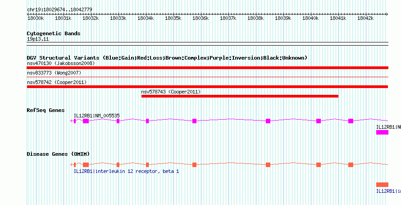Click the pink RefSeq exon at 18033k
The width and height of the screenshot is (401, 205).
[x=118, y=121]
